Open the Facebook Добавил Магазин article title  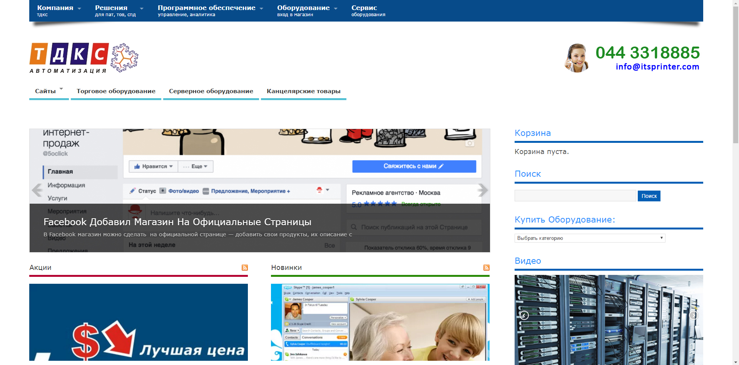(177, 222)
